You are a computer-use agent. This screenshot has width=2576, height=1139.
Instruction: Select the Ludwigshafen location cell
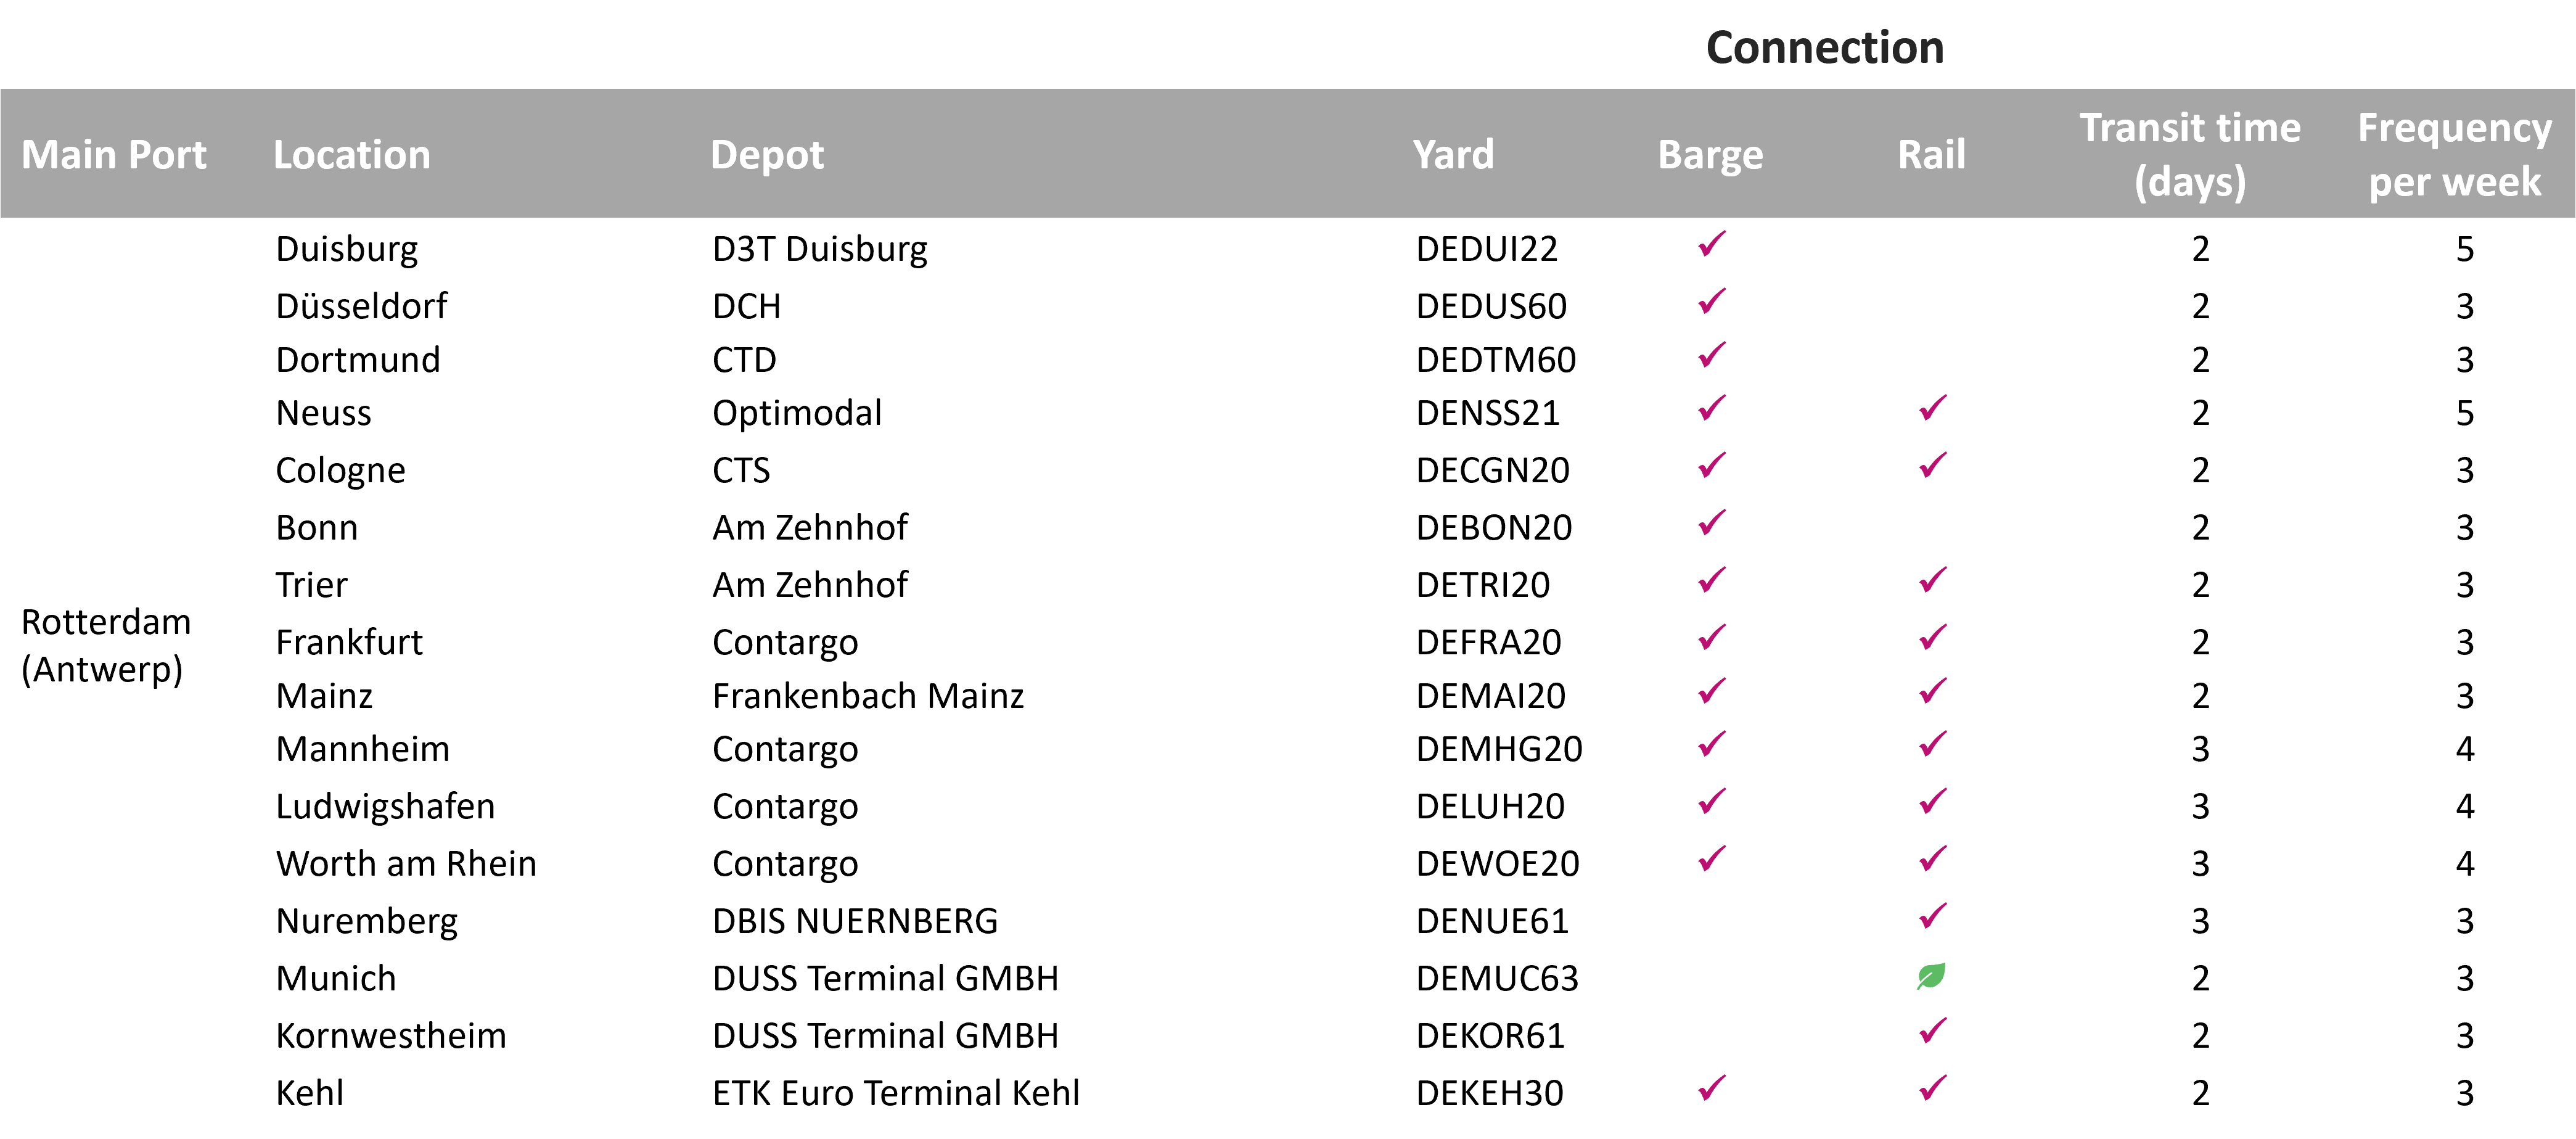385,806
